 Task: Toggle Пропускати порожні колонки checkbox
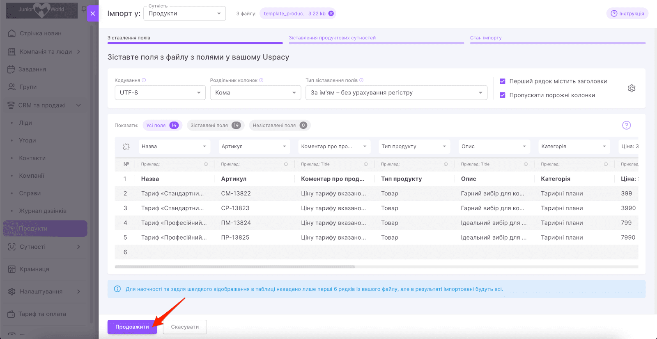point(502,95)
